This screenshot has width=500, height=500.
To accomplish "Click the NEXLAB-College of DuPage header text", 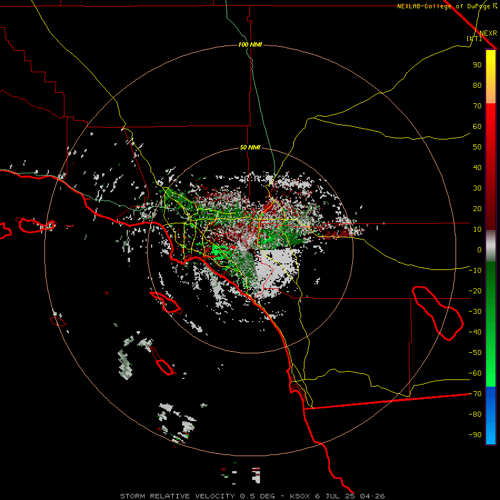I will click(443, 6).
